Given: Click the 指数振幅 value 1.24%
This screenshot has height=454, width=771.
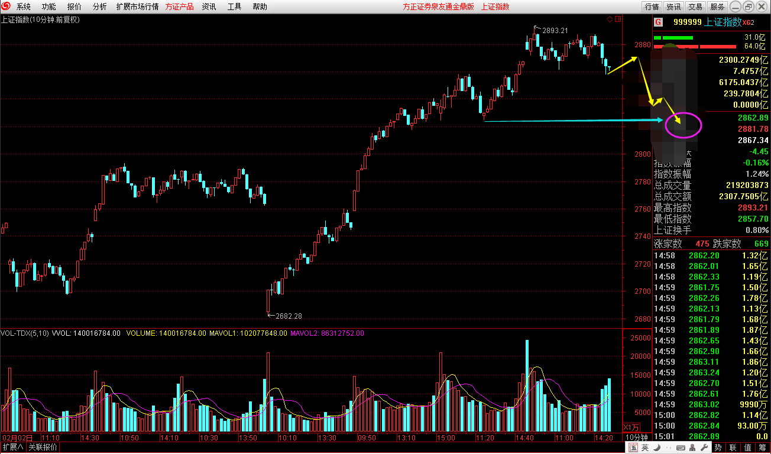Looking at the screenshot, I should click(757, 174).
